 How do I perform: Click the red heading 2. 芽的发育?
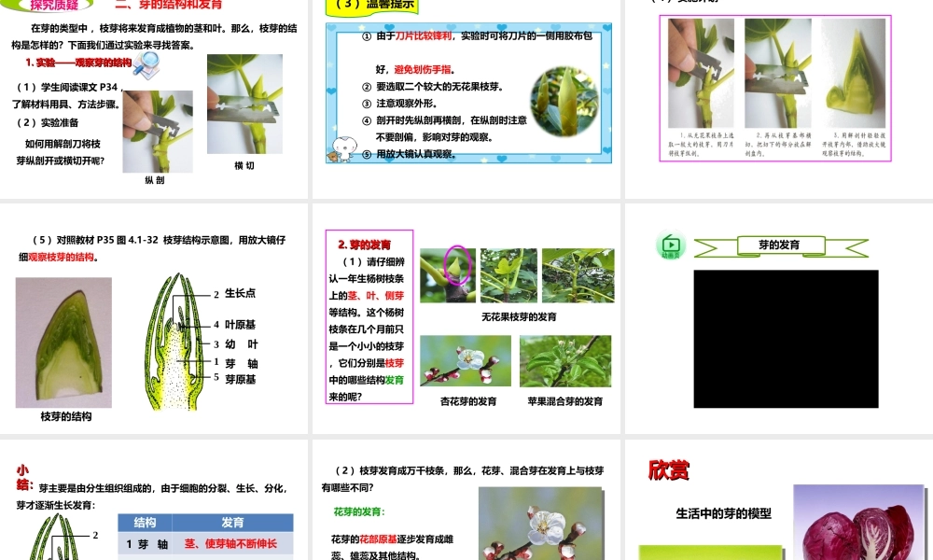pos(364,245)
